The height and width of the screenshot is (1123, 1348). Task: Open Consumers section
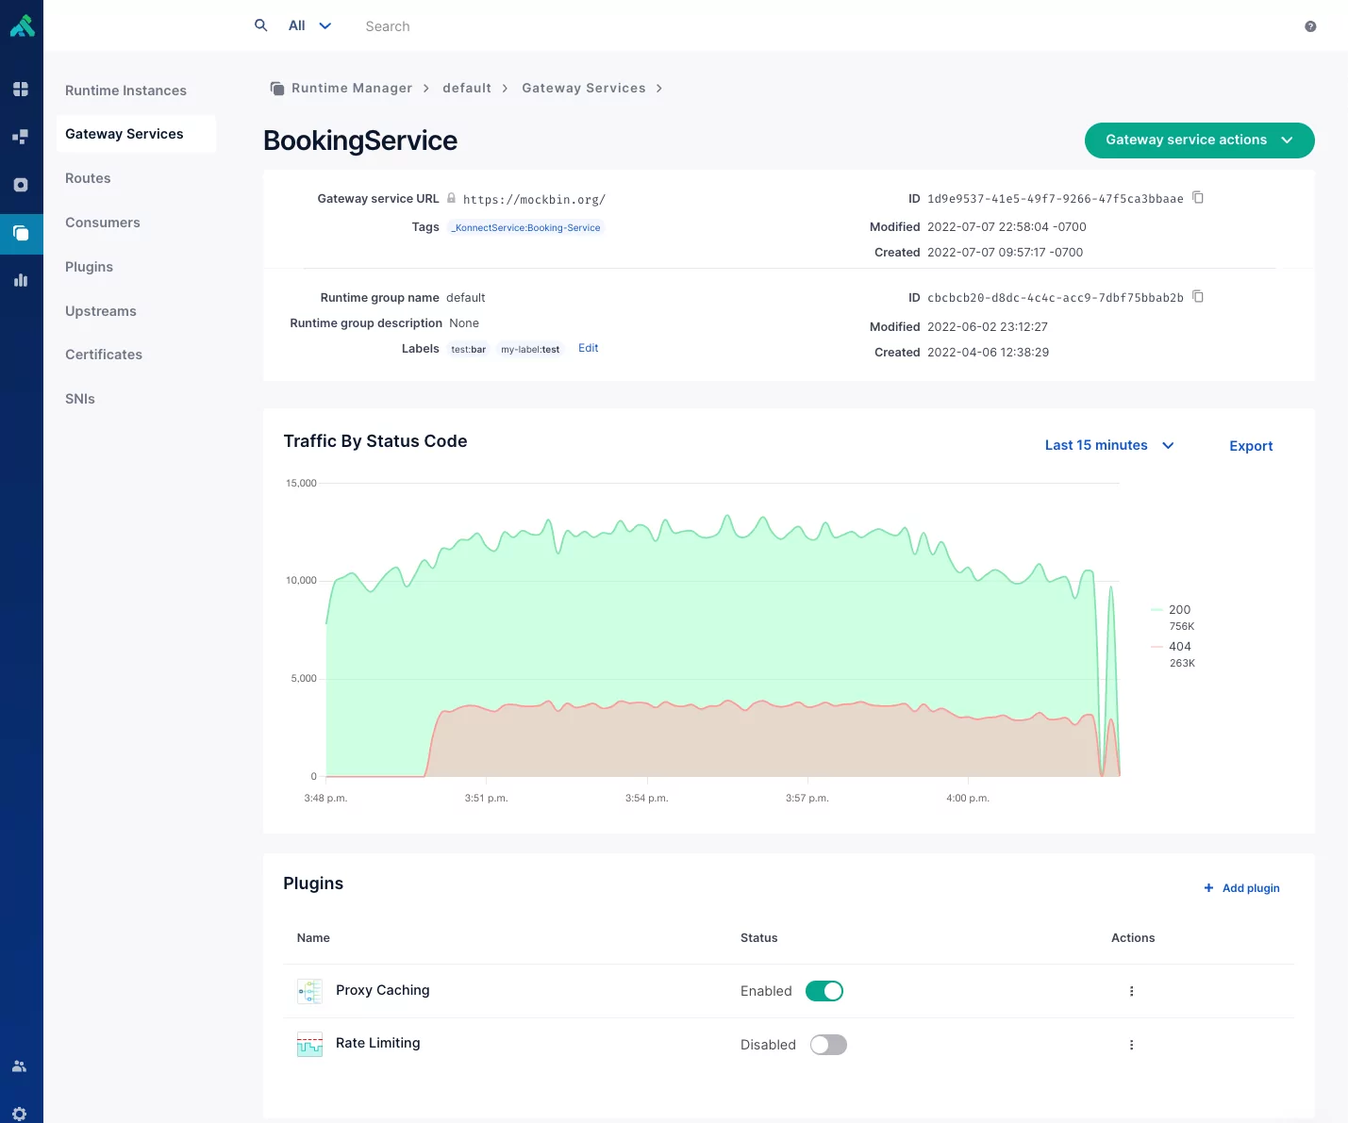tap(103, 223)
